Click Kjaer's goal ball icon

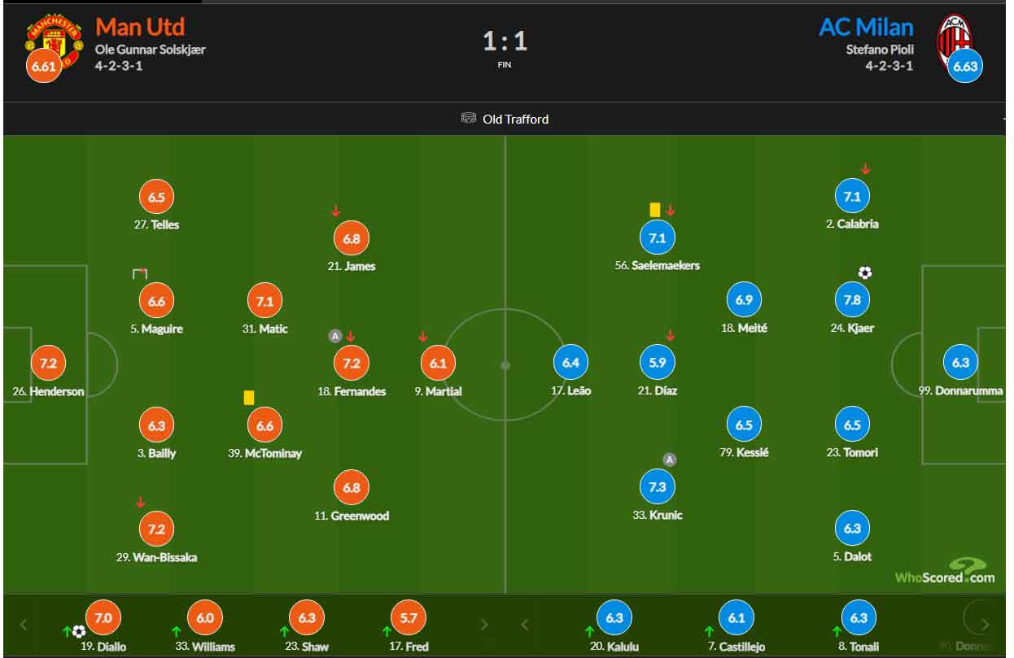[x=864, y=273]
